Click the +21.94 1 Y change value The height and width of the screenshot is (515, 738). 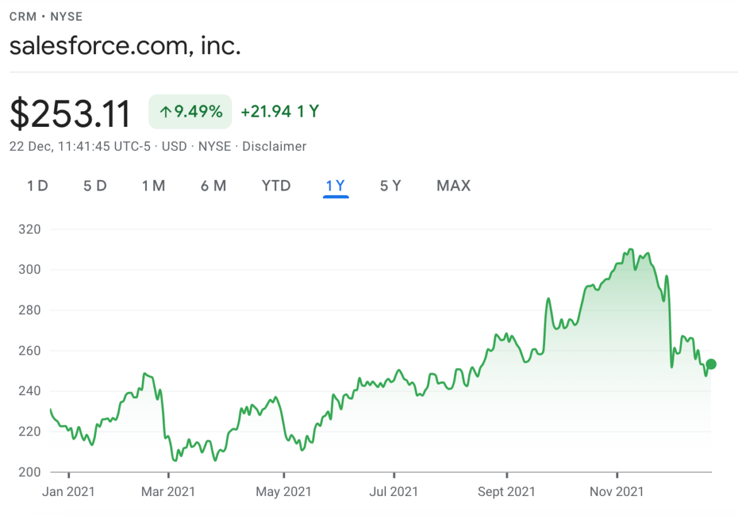(279, 111)
